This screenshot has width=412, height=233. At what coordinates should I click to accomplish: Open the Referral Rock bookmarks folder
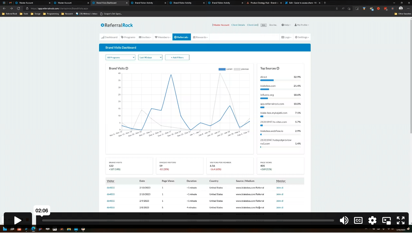click(10, 14)
